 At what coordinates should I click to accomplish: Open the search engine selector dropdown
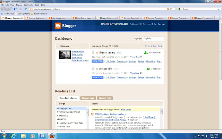point(179,9)
